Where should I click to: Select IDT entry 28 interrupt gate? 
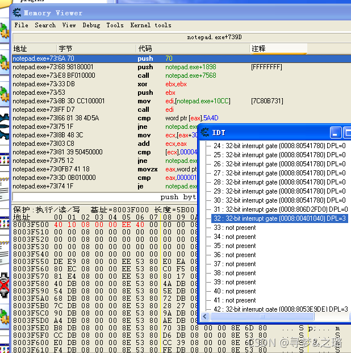point(279,182)
